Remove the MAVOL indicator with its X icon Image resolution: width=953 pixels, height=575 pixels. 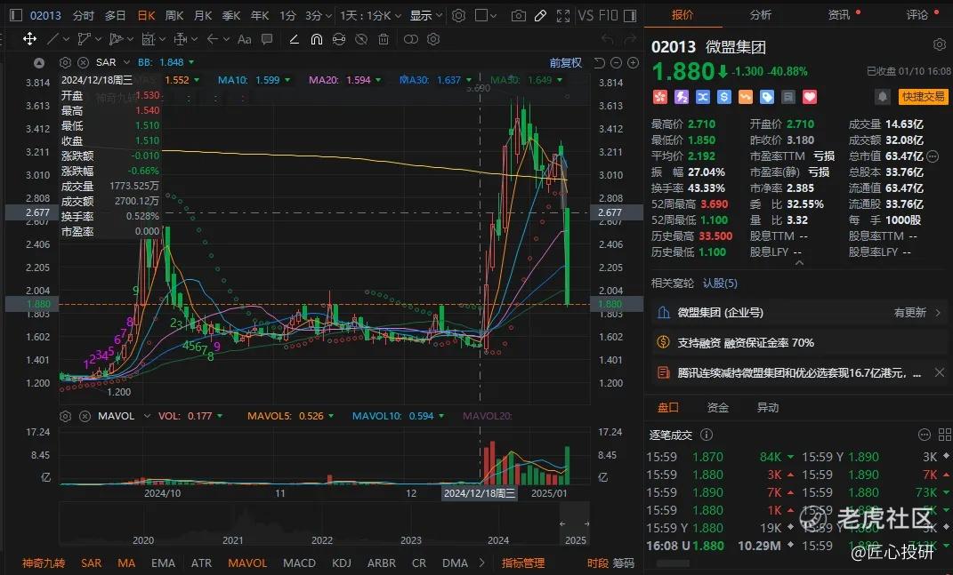[x=85, y=416]
